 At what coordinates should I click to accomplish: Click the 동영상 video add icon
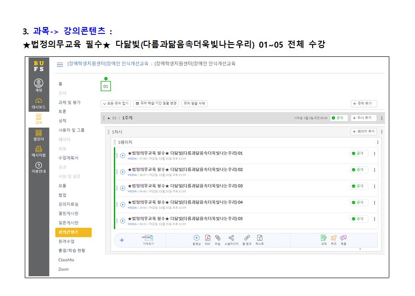(x=196, y=238)
